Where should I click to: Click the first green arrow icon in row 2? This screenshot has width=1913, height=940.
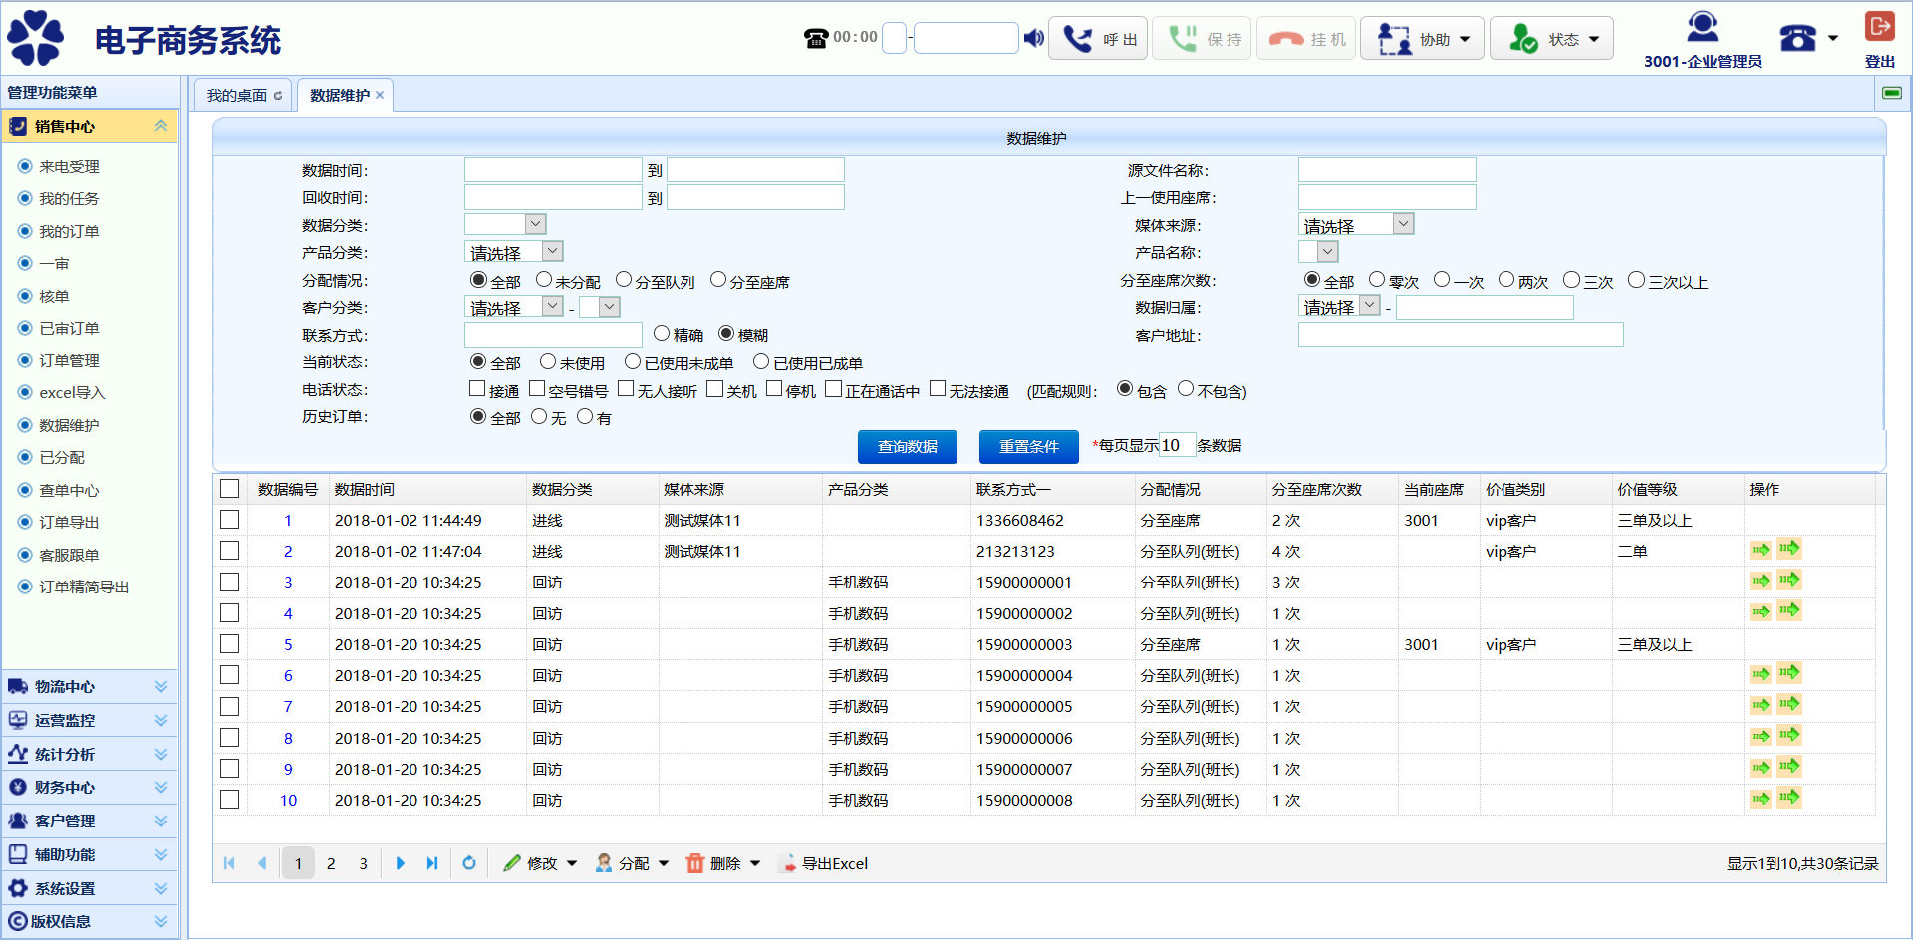1761,550
